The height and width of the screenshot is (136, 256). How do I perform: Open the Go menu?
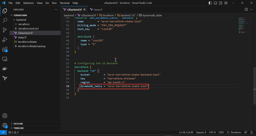[47, 3]
